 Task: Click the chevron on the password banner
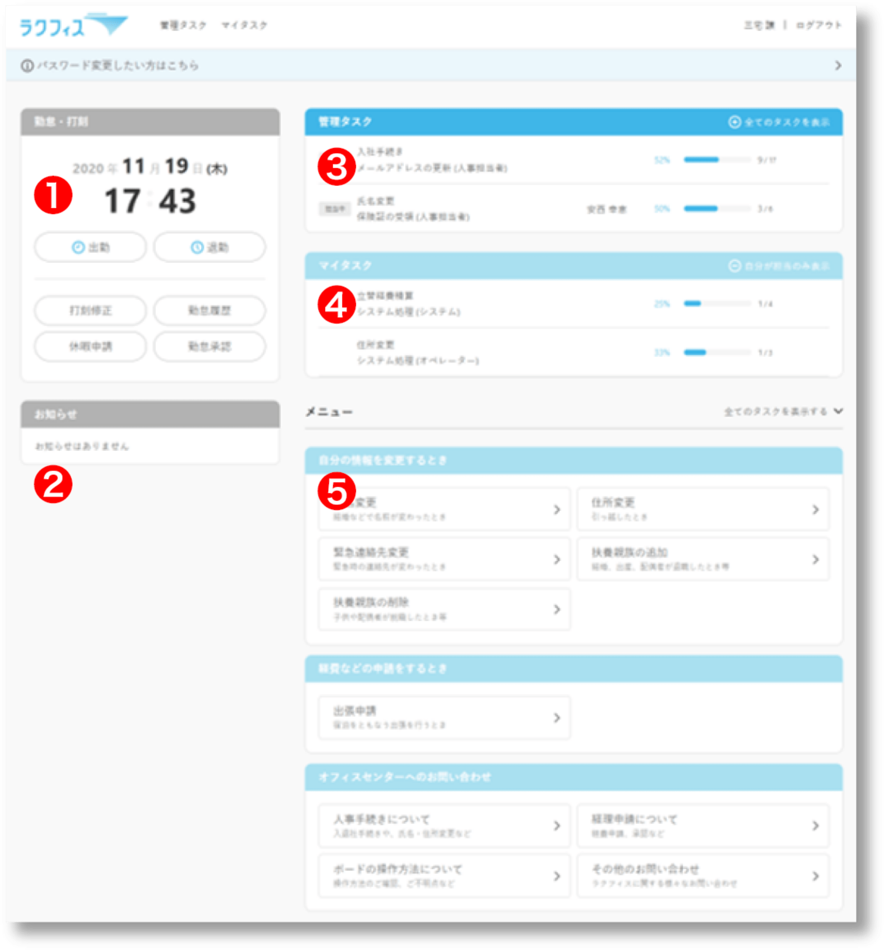(838, 65)
